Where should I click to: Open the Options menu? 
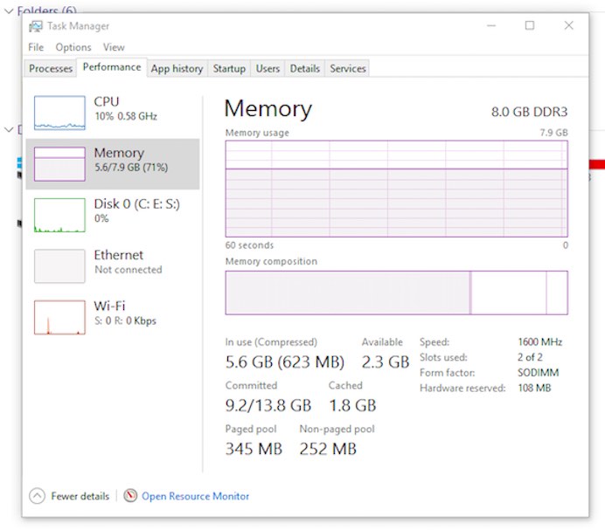(x=73, y=47)
